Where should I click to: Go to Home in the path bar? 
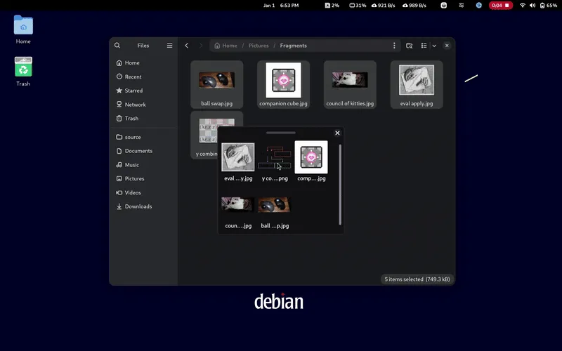(226, 46)
